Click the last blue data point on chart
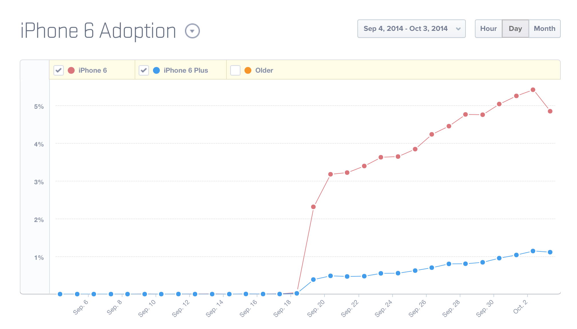 pyautogui.click(x=550, y=252)
